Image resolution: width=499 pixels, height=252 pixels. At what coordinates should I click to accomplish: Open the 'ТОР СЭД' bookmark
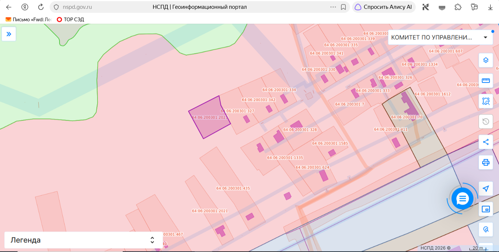[x=70, y=19]
